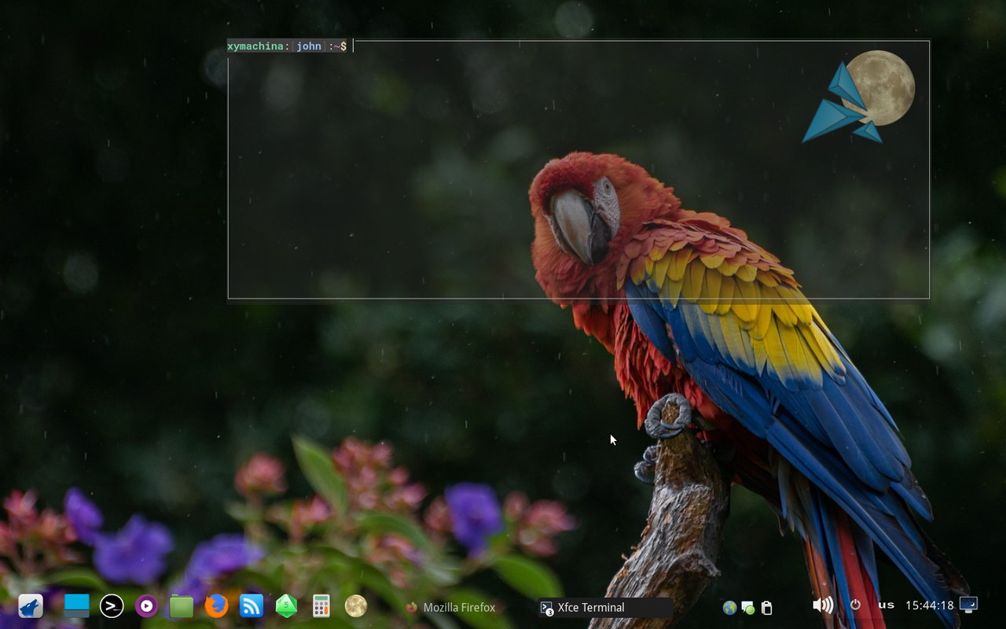Open the power session menu icon
The height and width of the screenshot is (629, 1006).
[x=855, y=605]
